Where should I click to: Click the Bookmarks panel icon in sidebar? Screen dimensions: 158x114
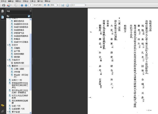3,17
